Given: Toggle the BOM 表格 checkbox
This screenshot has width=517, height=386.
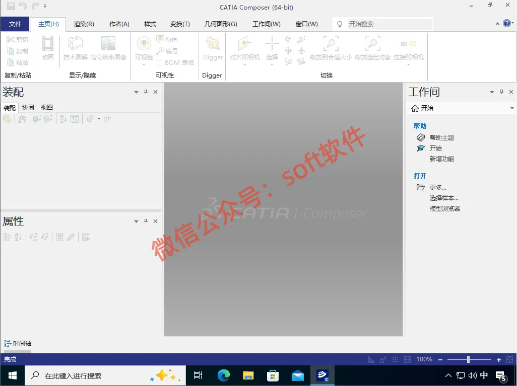Looking at the screenshot, I should tap(160, 62).
